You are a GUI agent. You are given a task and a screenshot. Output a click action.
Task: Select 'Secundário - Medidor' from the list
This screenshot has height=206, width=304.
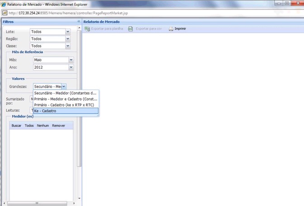coord(65,93)
